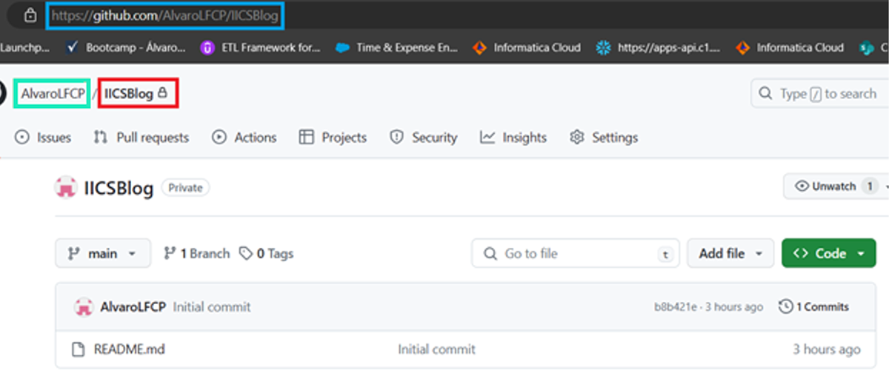Click the GitHub logo
This screenshot has height=387, width=889.
[x=2, y=94]
